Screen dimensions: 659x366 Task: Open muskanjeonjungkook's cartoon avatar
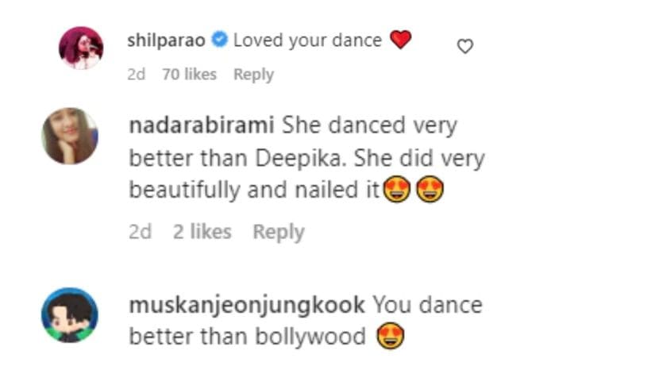click(69, 314)
